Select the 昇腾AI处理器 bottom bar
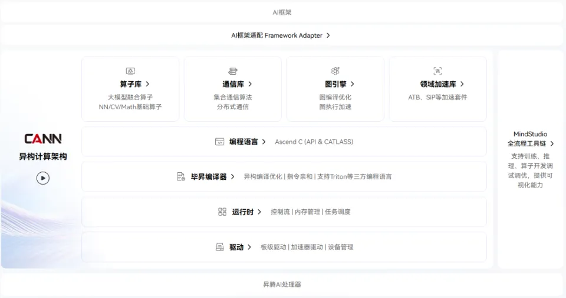Image resolution: width=566 pixels, height=298 pixels. click(x=282, y=284)
